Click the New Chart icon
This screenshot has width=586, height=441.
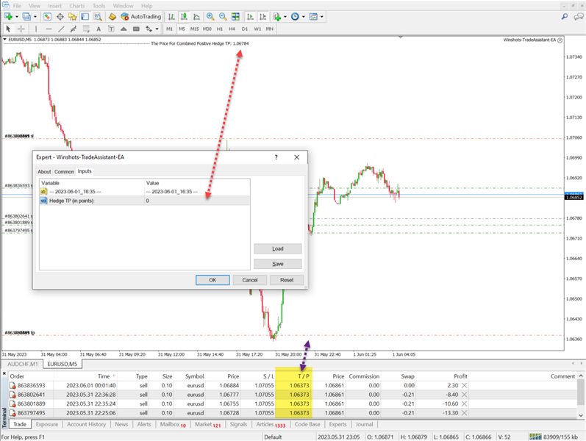pos(8,16)
